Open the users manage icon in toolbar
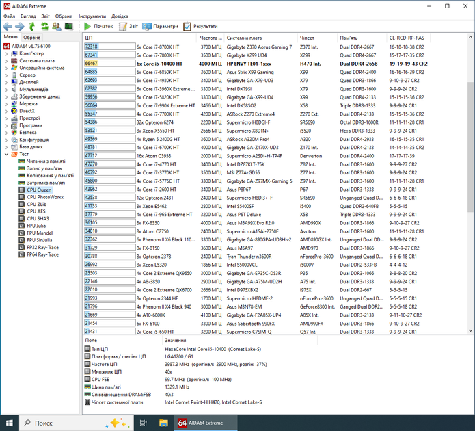This screenshot has height=431, width=475. point(57,27)
